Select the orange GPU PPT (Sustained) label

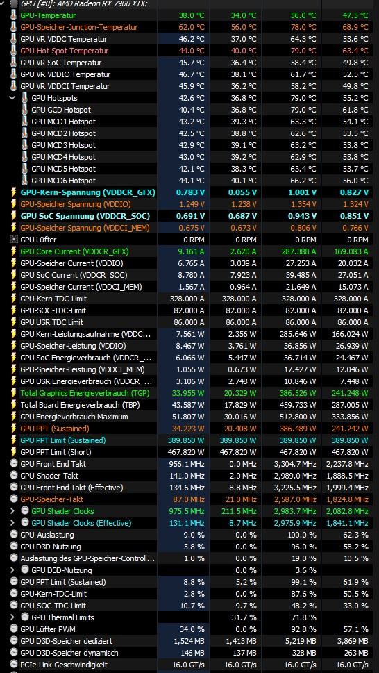55,429
